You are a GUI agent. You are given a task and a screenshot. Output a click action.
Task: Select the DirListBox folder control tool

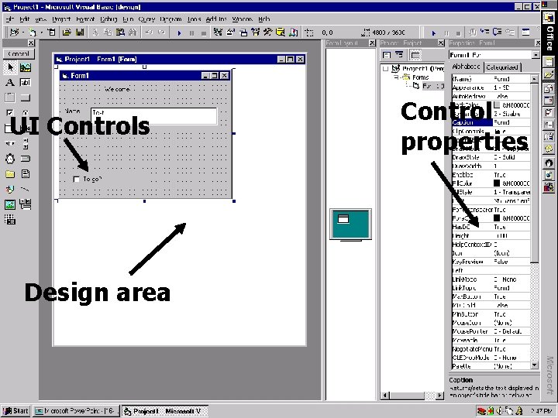coord(10,174)
